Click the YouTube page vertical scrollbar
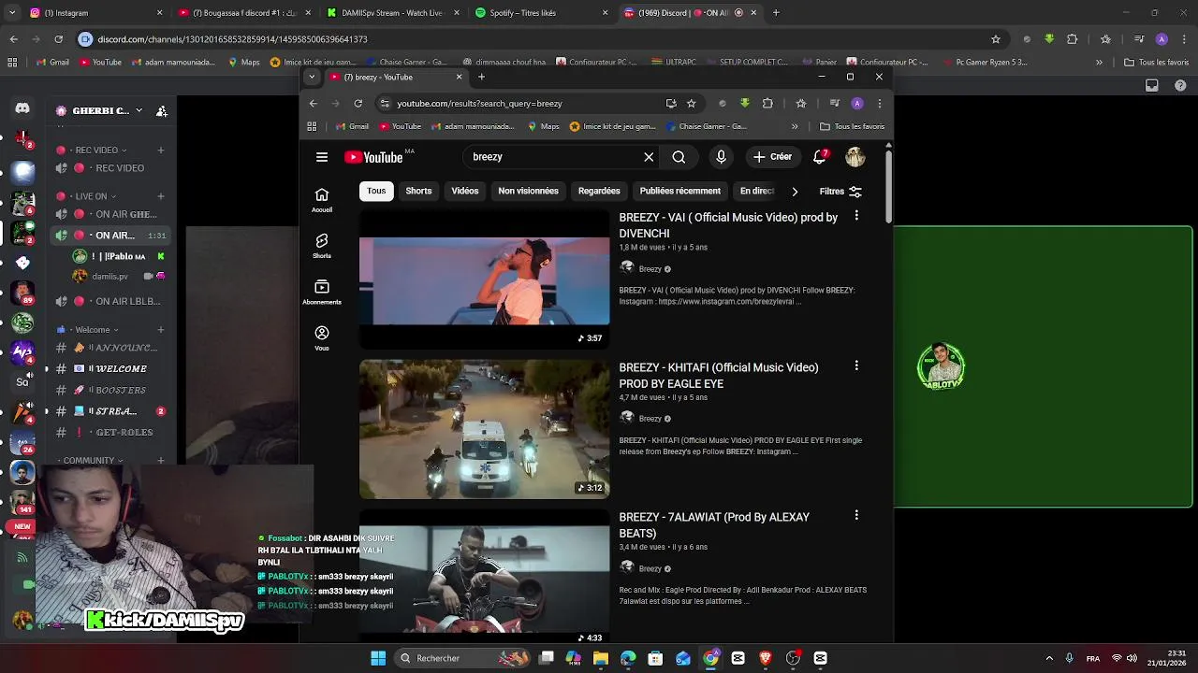Screen dimensions: 1198x673 tap(888, 187)
